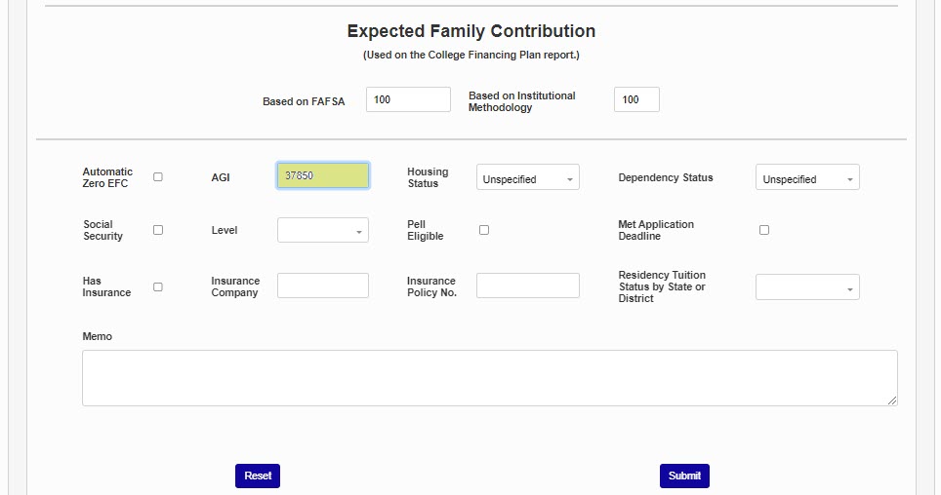Click the Housing Status dropdown arrow

(570, 179)
